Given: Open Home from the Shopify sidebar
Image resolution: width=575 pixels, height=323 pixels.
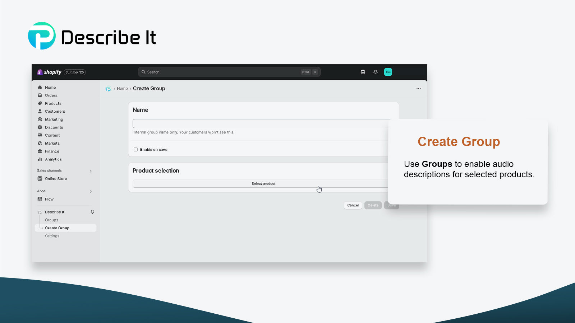Looking at the screenshot, I should pos(50,88).
